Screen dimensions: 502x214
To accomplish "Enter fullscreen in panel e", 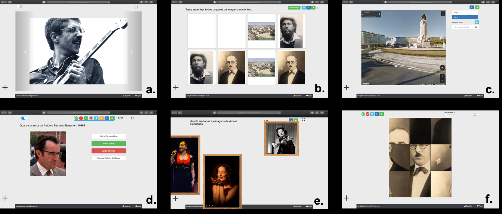I will click(303, 120).
